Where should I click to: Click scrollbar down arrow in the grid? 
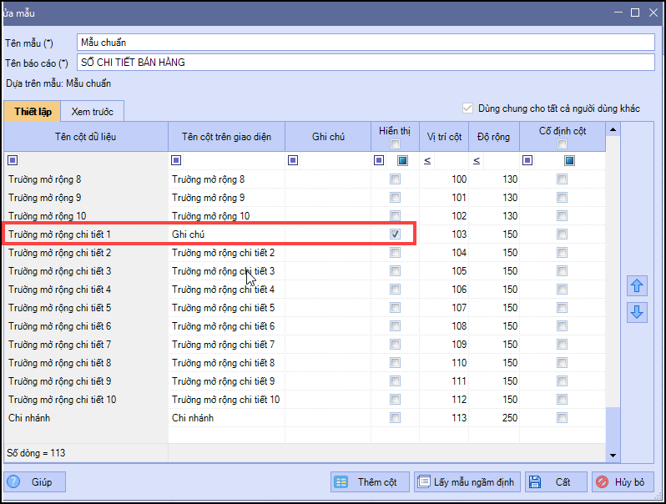[613, 456]
